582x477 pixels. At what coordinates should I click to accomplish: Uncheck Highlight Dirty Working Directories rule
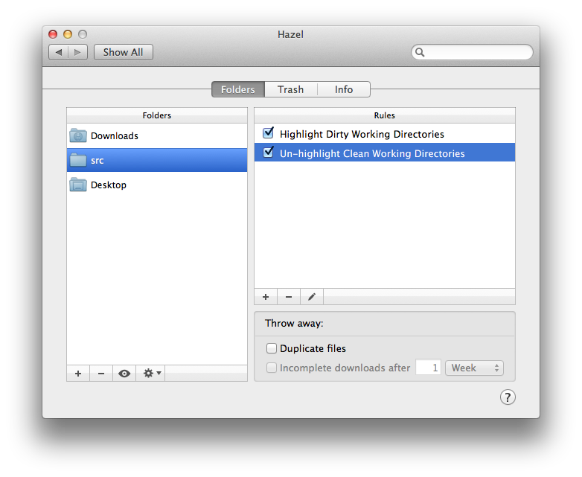(268, 133)
